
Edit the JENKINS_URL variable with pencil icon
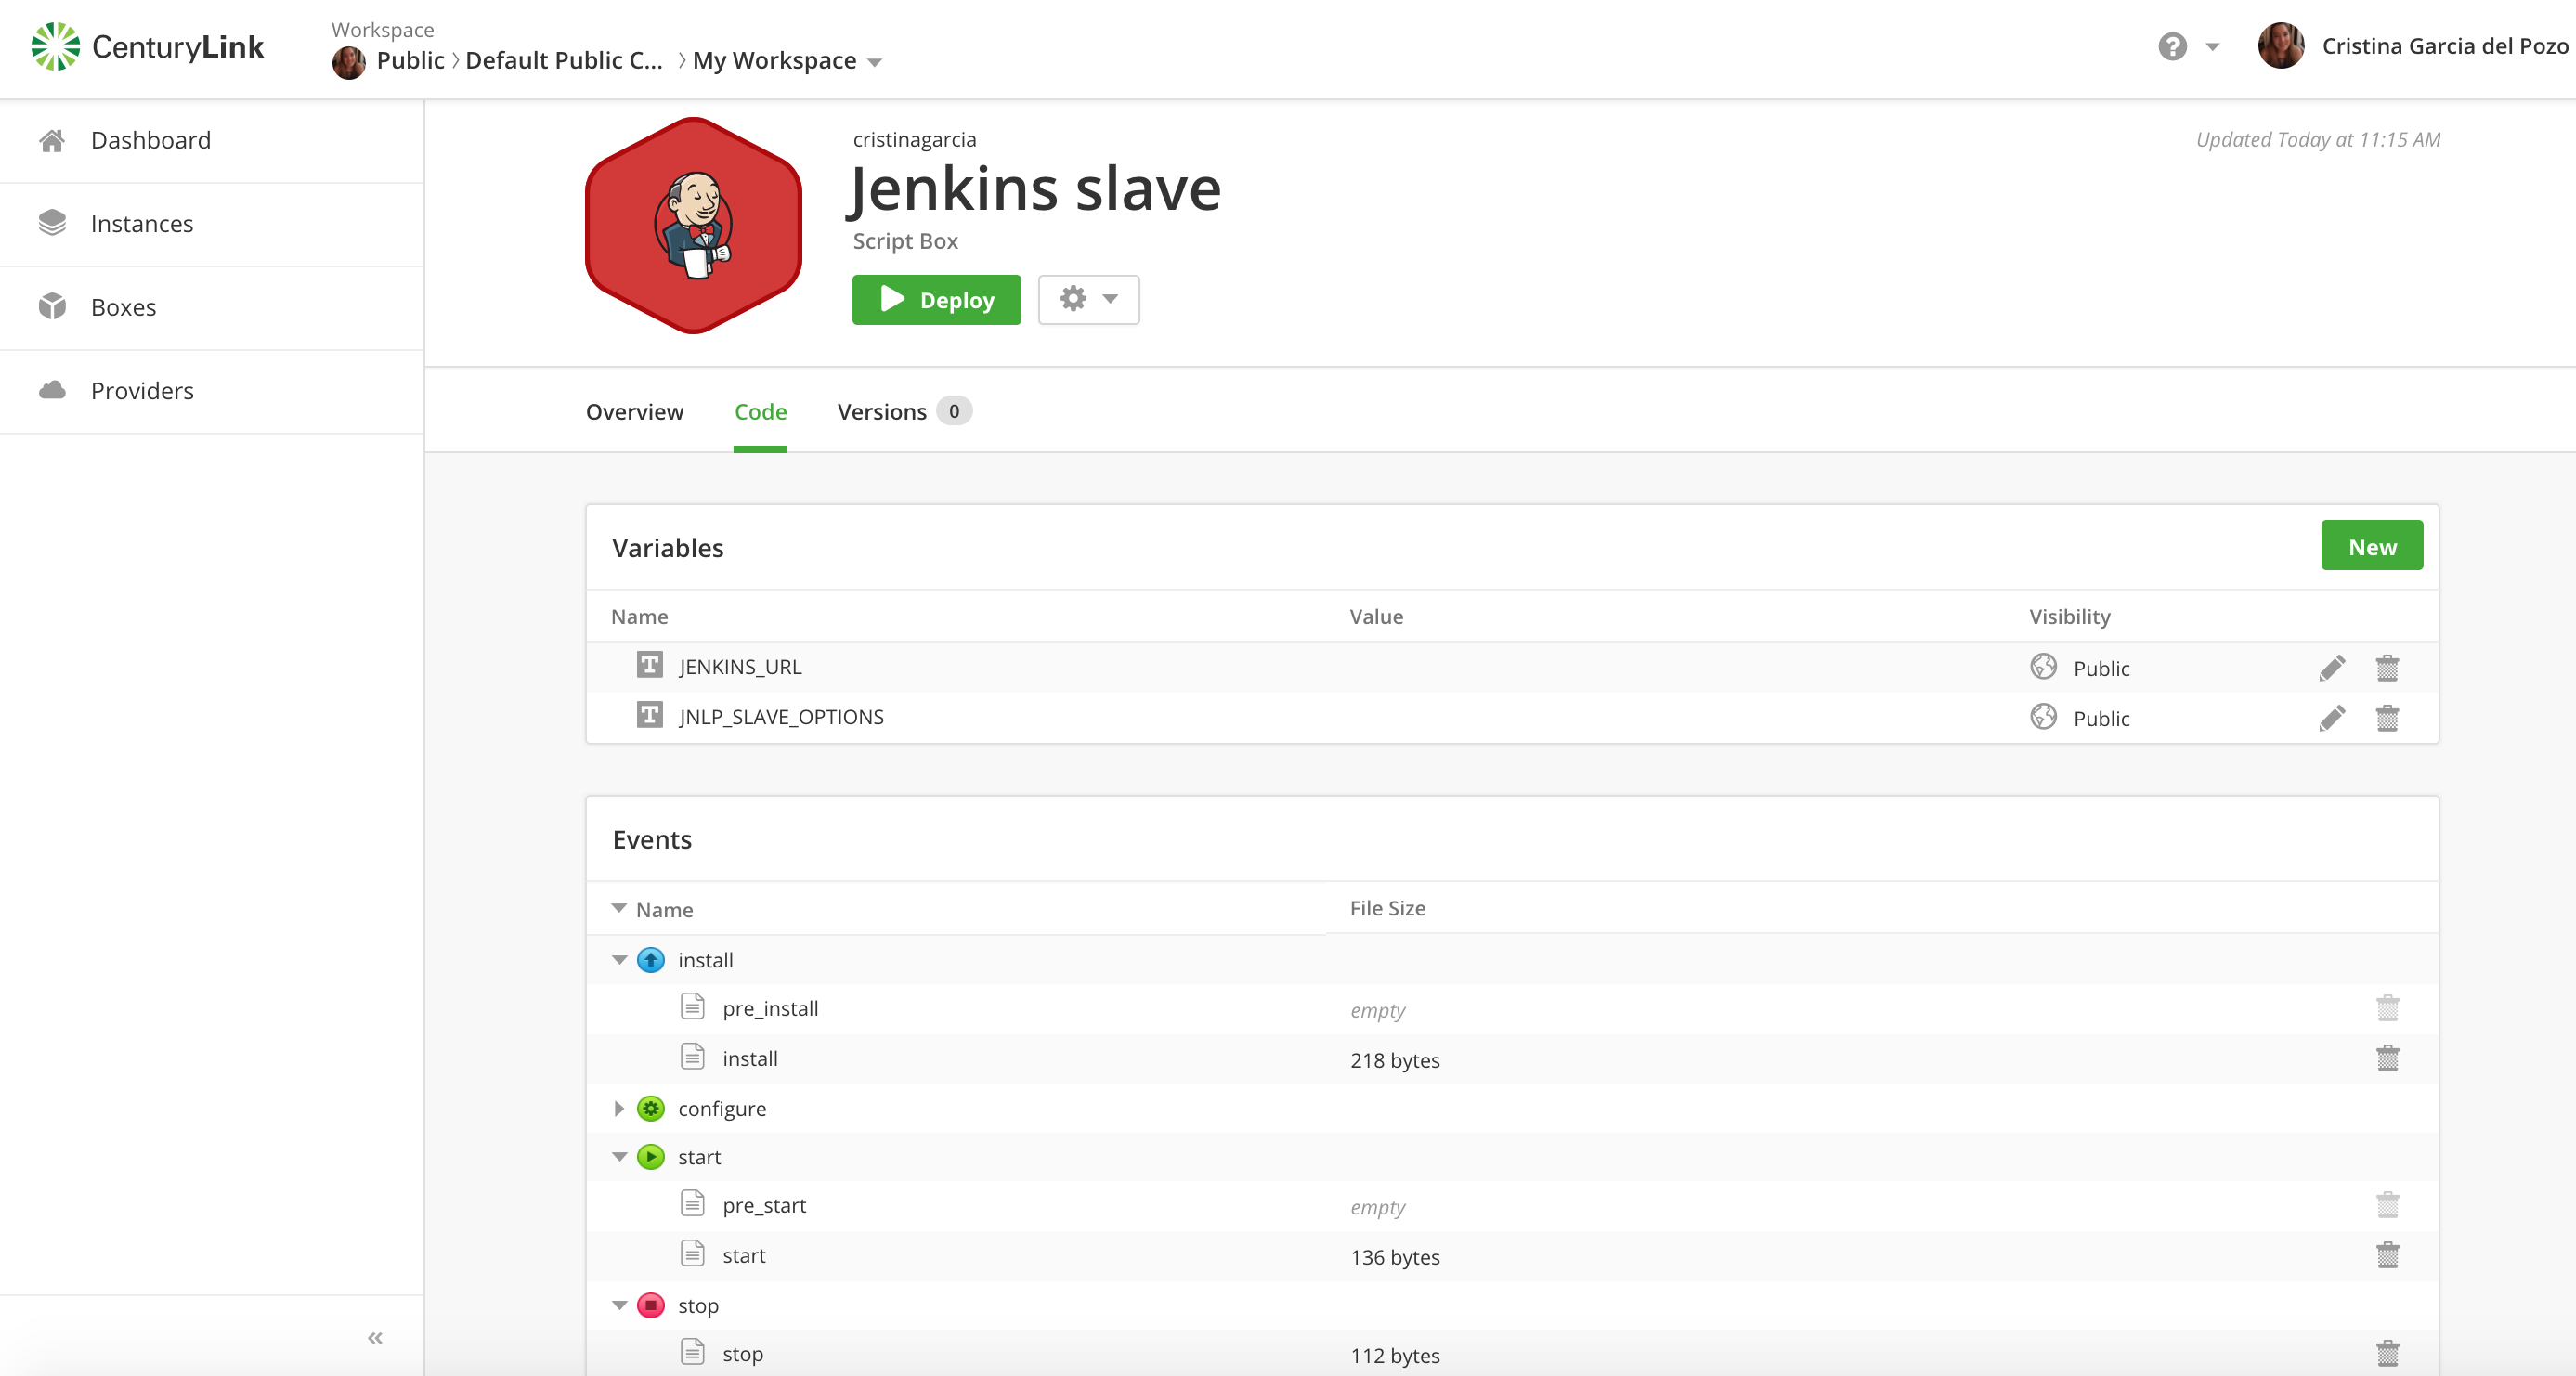[2332, 668]
